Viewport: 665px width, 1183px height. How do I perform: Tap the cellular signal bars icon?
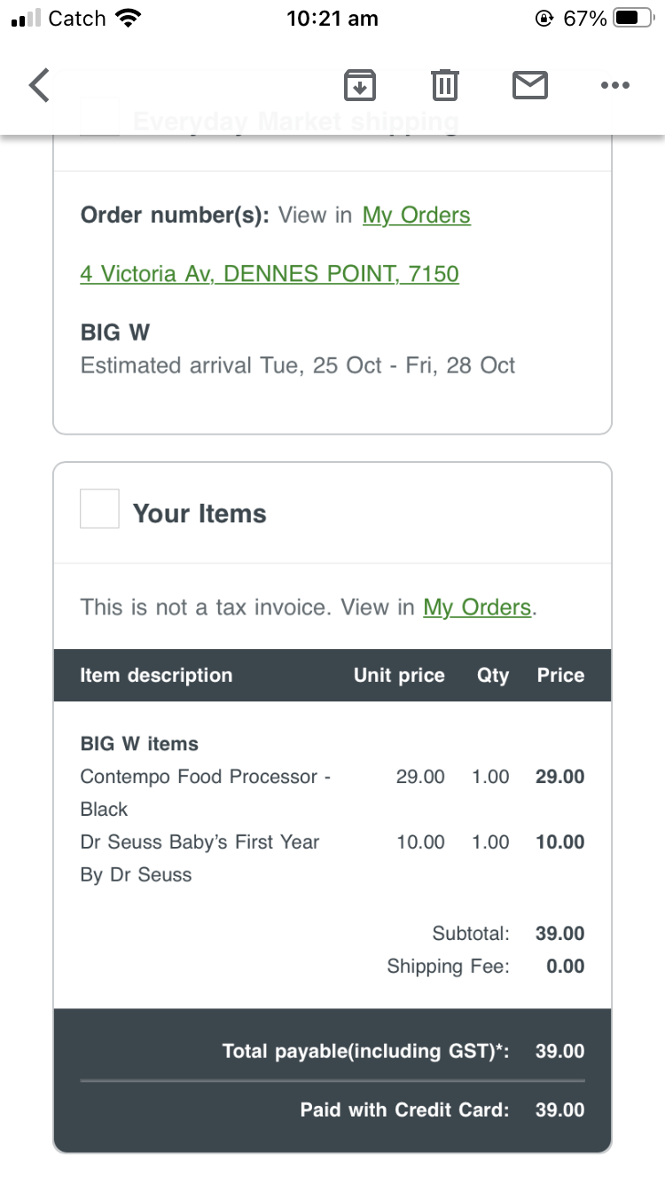[27, 19]
